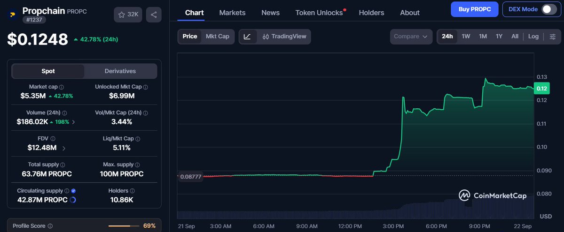Show Unlocked Mkt Cap info icon
564x232 pixels.
click(x=146, y=87)
